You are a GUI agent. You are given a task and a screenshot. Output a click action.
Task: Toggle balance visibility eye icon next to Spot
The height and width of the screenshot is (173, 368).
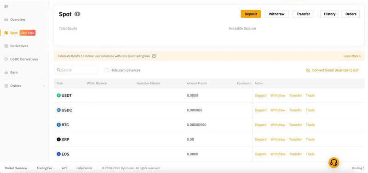click(77, 14)
